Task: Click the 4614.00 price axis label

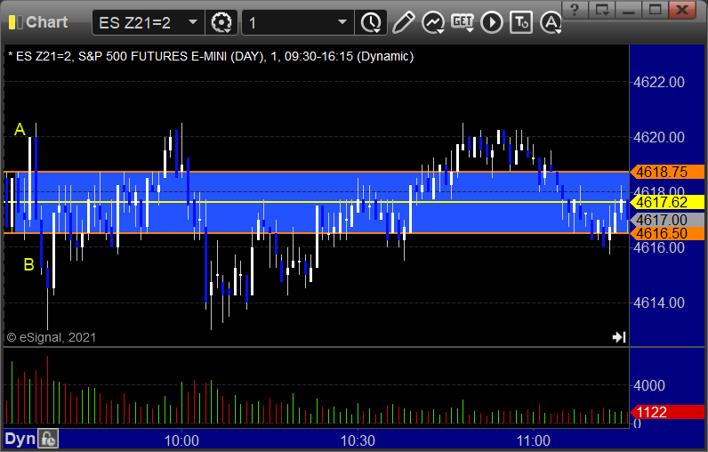Action: 659,303
